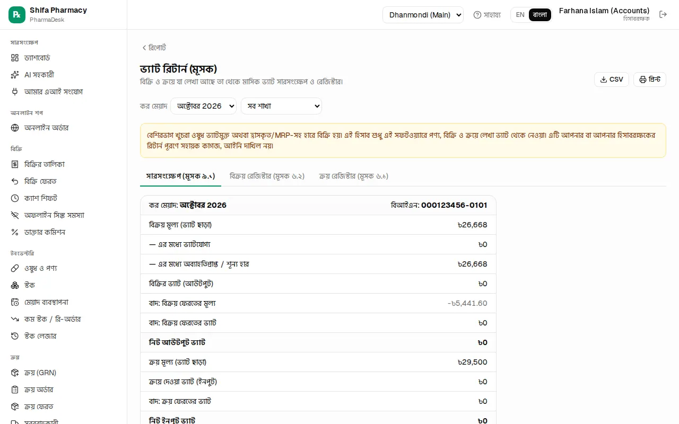The width and height of the screenshot is (679, 424).
Task: Click the ভ্যাট রিটার্ন (মূসক) page heading
Action: [179, 69]
